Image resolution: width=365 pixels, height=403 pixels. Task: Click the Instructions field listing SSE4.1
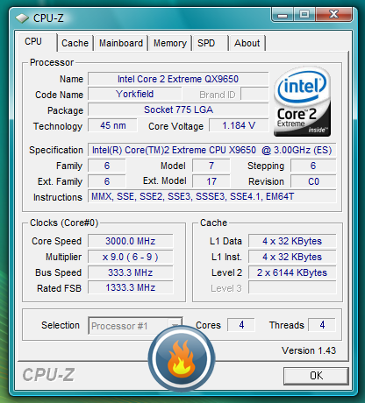point(212,197)
